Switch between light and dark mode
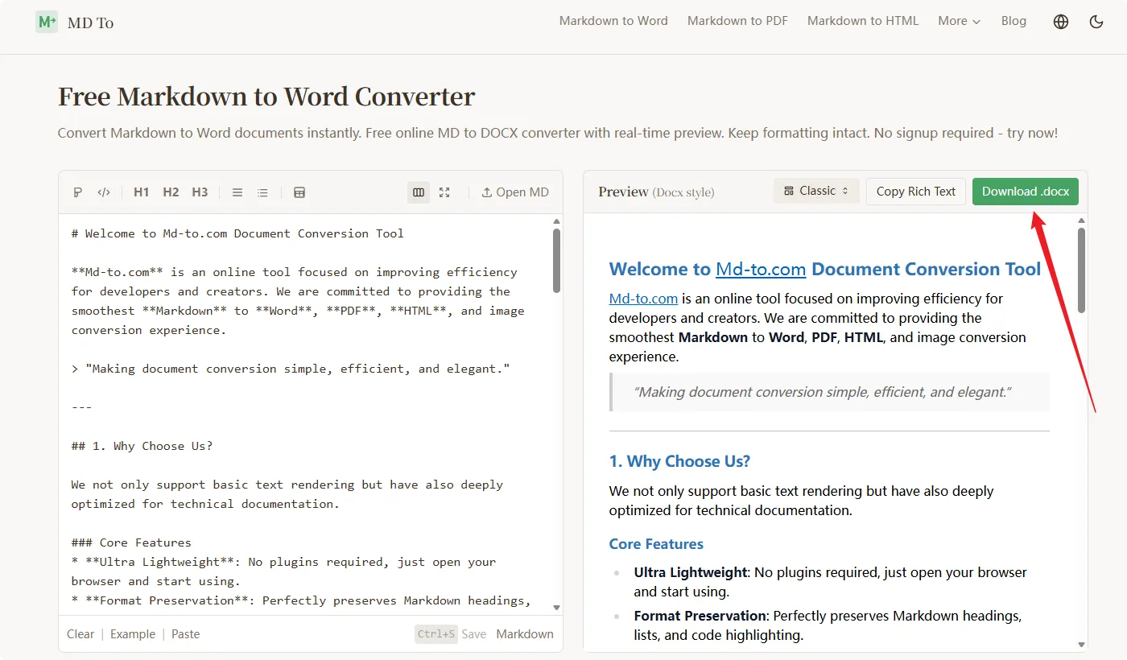1127x660 pixels. 1096,22
